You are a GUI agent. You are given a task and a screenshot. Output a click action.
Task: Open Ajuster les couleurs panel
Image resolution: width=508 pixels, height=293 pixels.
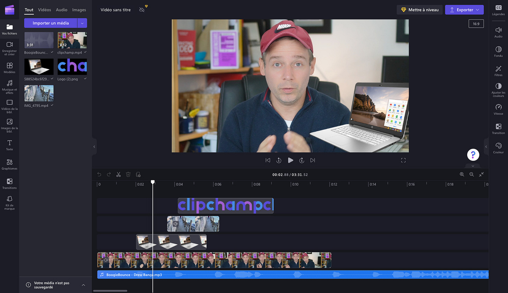tap(498, 90)
